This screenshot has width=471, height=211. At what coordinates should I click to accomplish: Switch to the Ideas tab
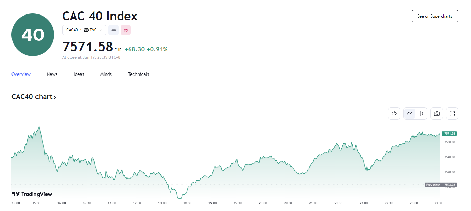pyautogui.click(x=79, y=74)
